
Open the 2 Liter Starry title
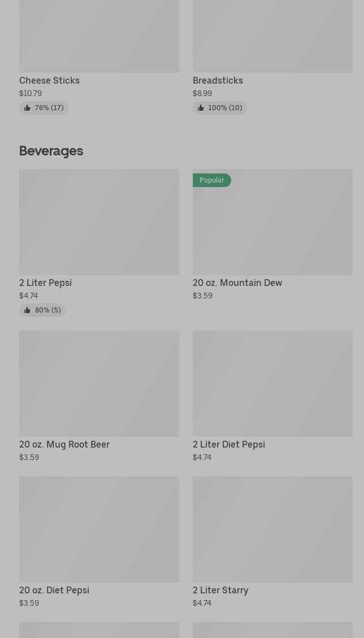tap(220, 590)
